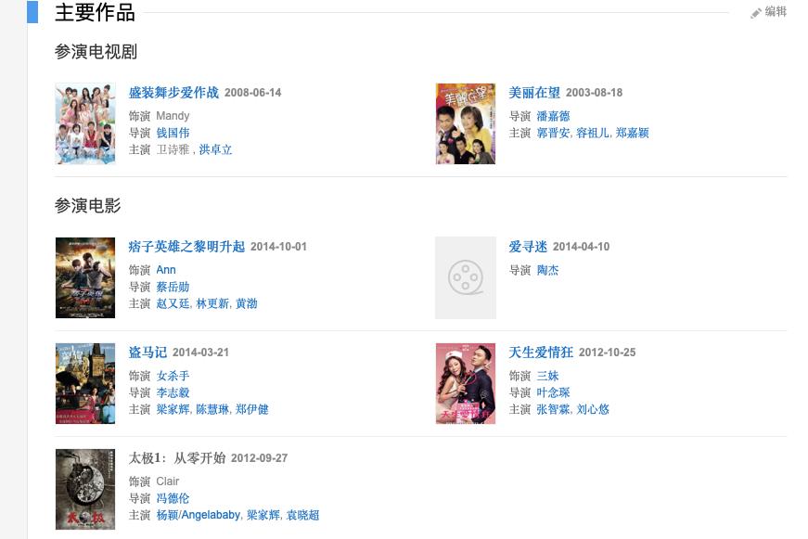
Task: Open 爱寻迷 movie title link
Action: pyautogui.click(x=528, y=247)
